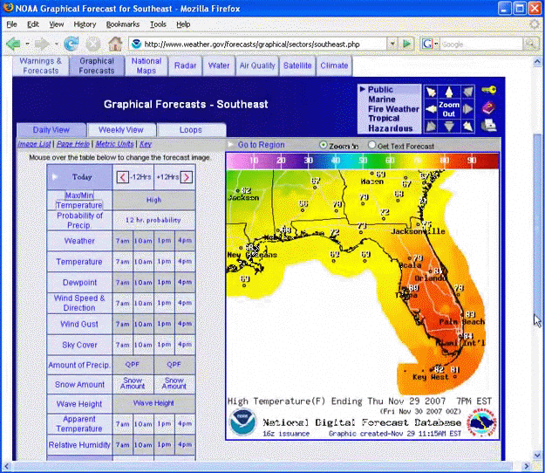Pan the map west with the left arrow
The width and height of the screenshot is (545, 473).
point(431,109)
